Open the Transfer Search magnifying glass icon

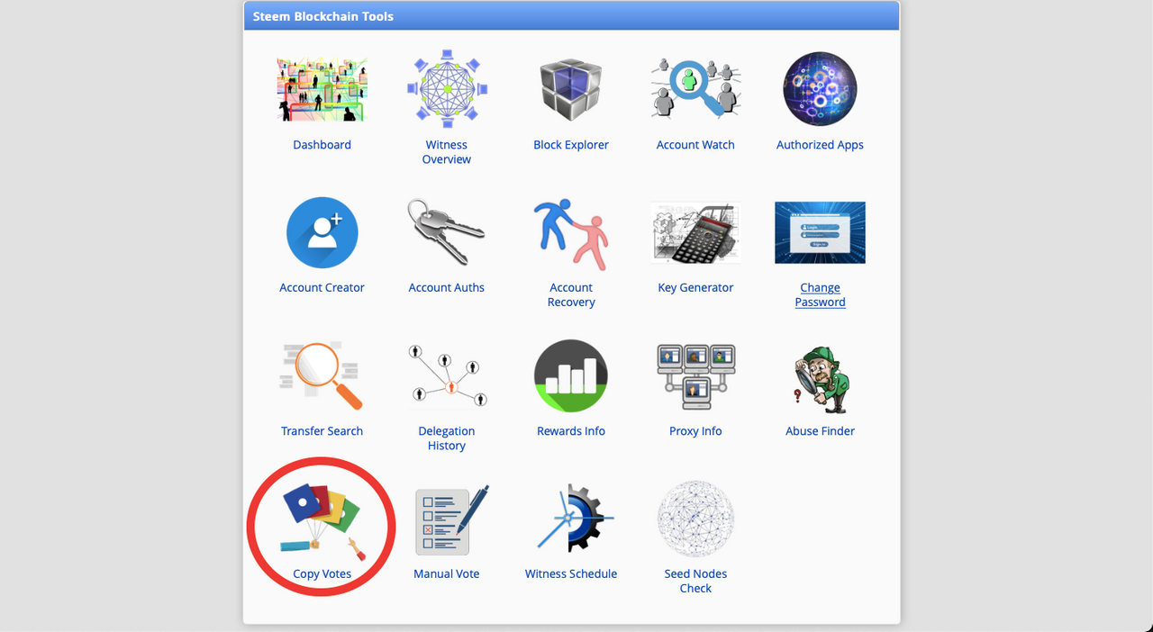pyautogui.click(x=322, y=375)
